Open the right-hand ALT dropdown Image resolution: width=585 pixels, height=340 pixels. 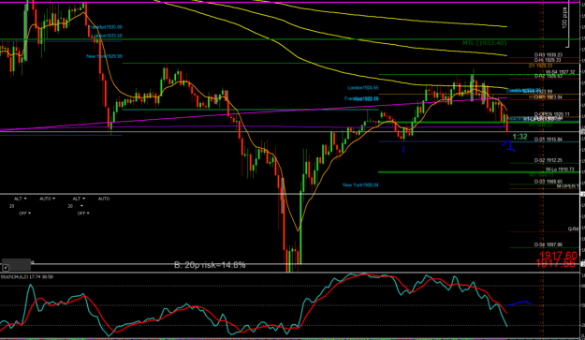[79, 199]
